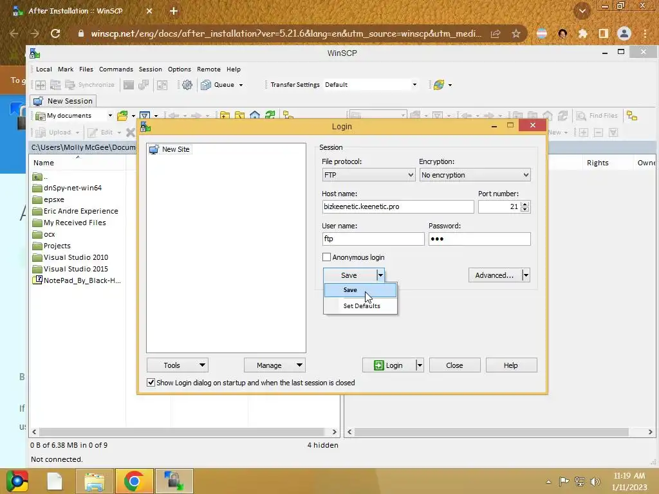Open the Local menu
The image size is (659, 494).
tap(44, 69)
